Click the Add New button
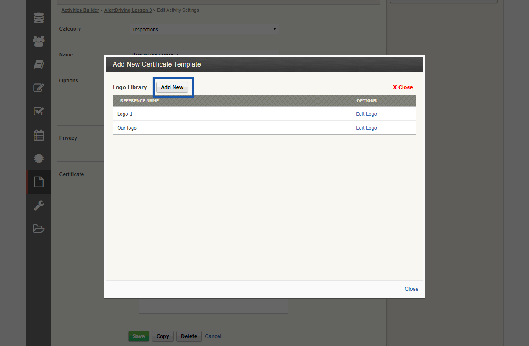This screenshot has height=346, width=529. click(172, 87)
